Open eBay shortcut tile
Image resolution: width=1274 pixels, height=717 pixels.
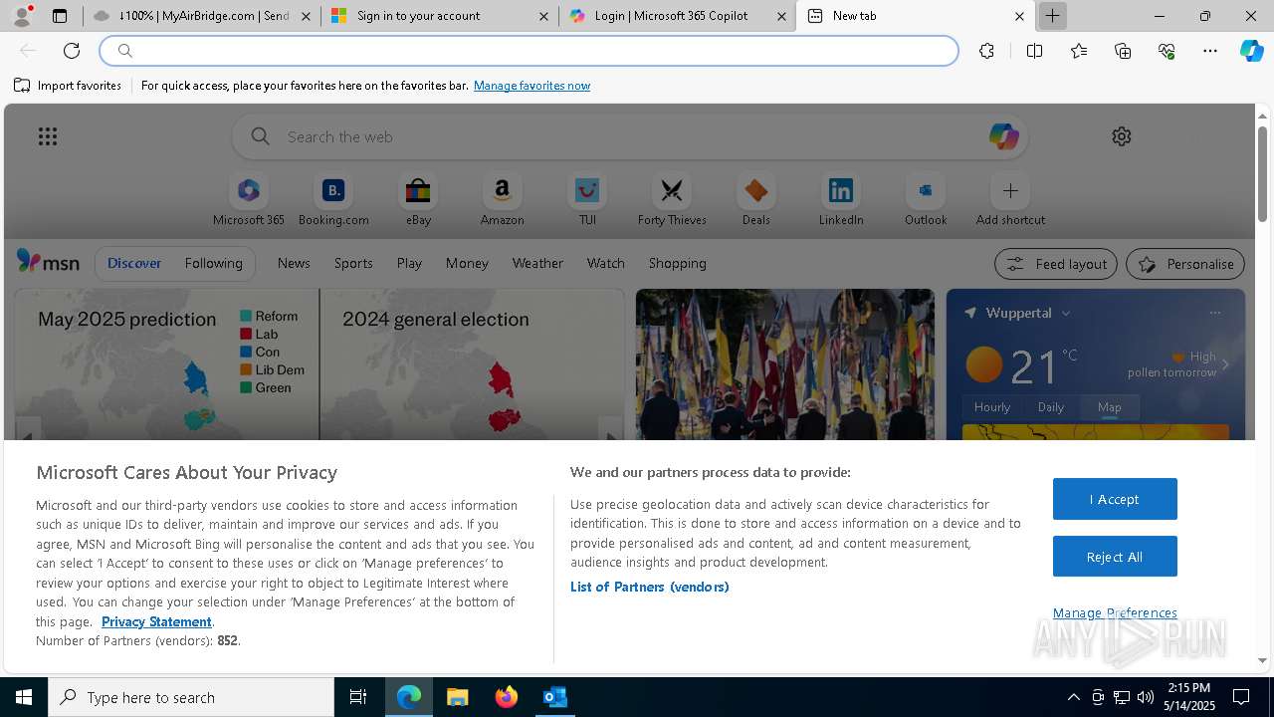(418, 200)
